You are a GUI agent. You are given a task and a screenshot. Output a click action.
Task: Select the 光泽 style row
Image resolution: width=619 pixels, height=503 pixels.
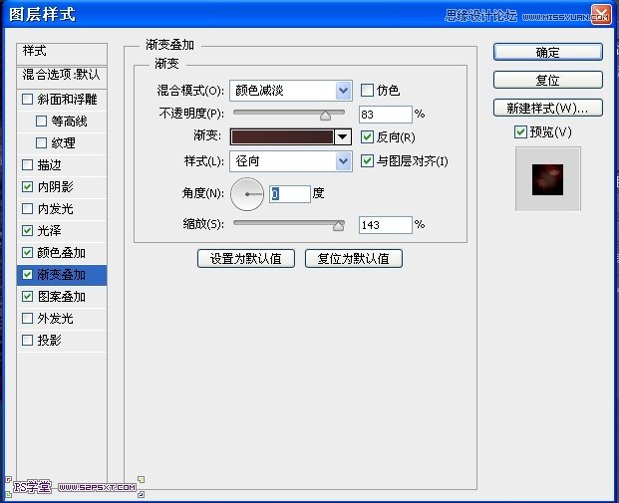[x=62, y=230]
